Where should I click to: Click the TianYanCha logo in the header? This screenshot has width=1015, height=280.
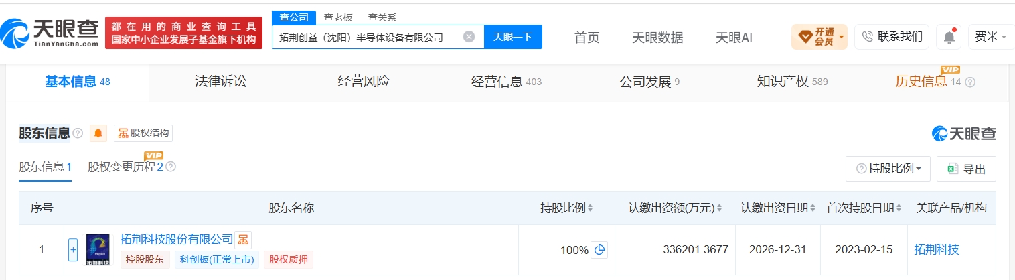click(x=50, y=32)
